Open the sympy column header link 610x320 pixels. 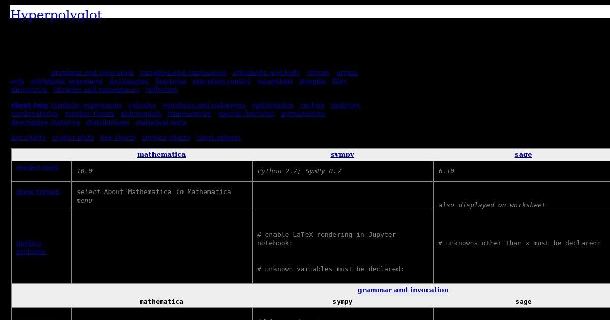(x=343, y=155)
